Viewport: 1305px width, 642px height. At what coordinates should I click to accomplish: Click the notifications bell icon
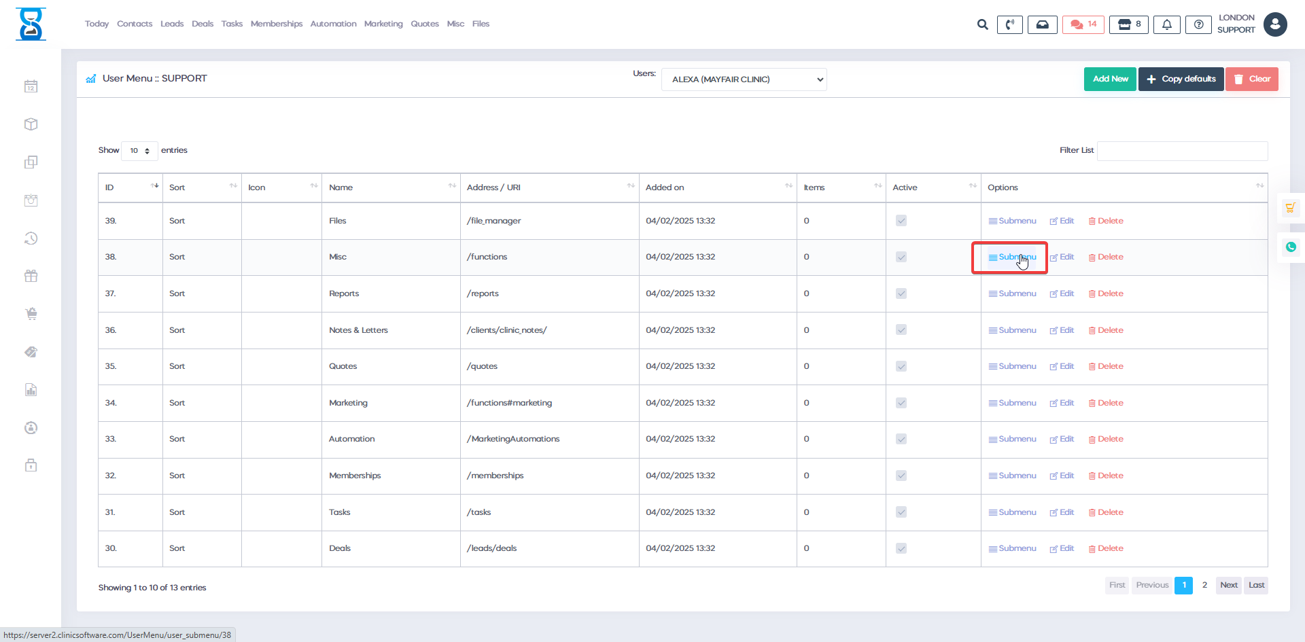1166,24
